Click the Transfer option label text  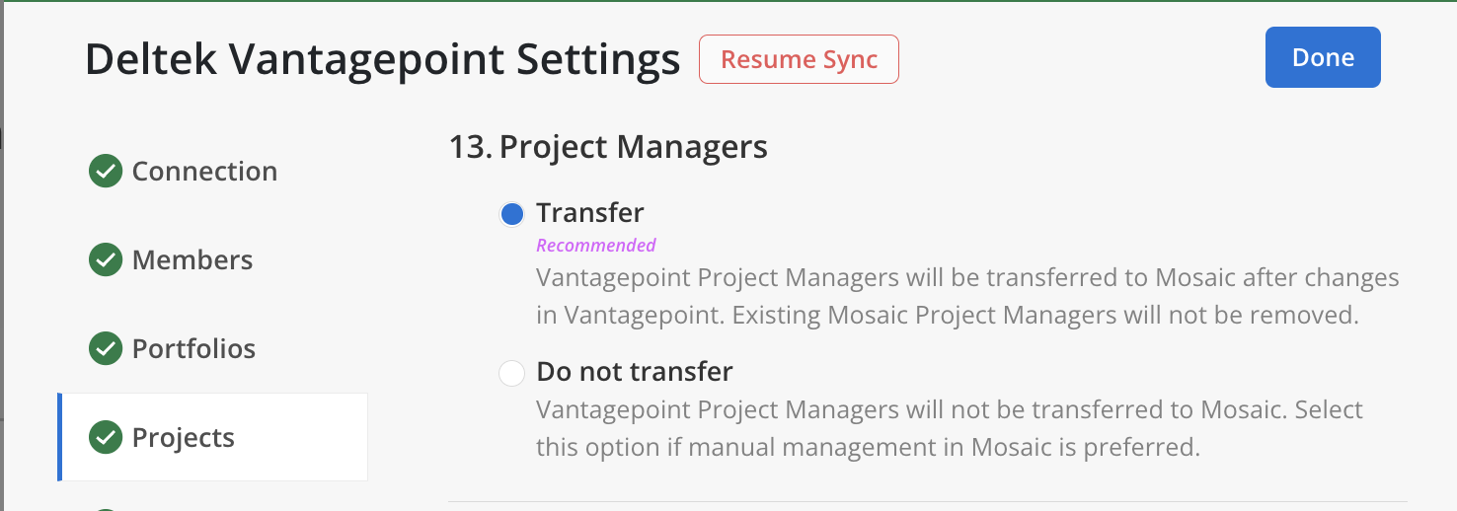590,213
